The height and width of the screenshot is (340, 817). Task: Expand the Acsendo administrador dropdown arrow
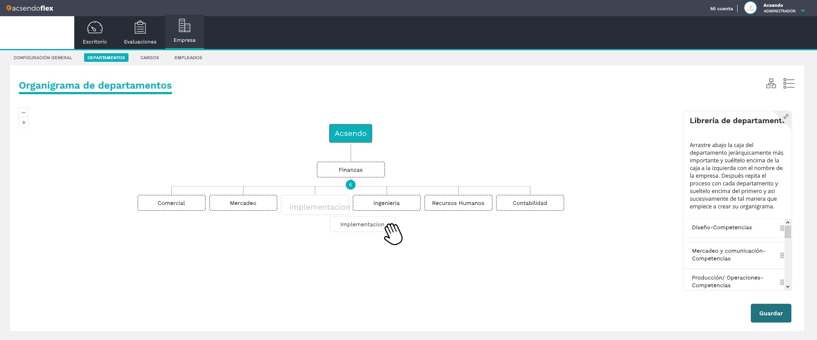tap(802, 11)
